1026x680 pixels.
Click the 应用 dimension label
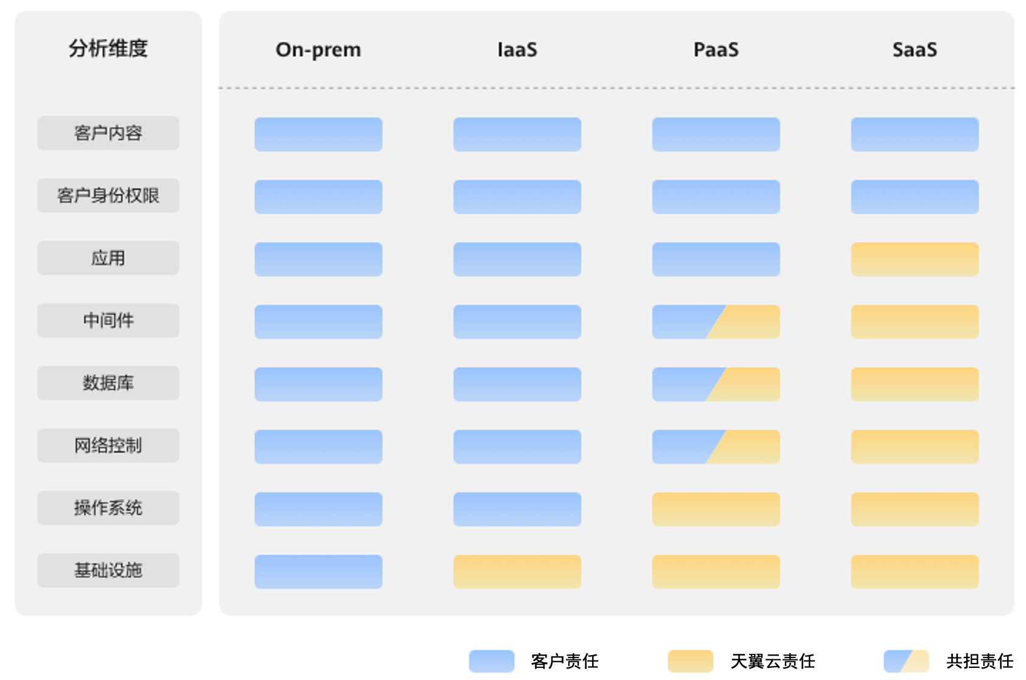108,258
